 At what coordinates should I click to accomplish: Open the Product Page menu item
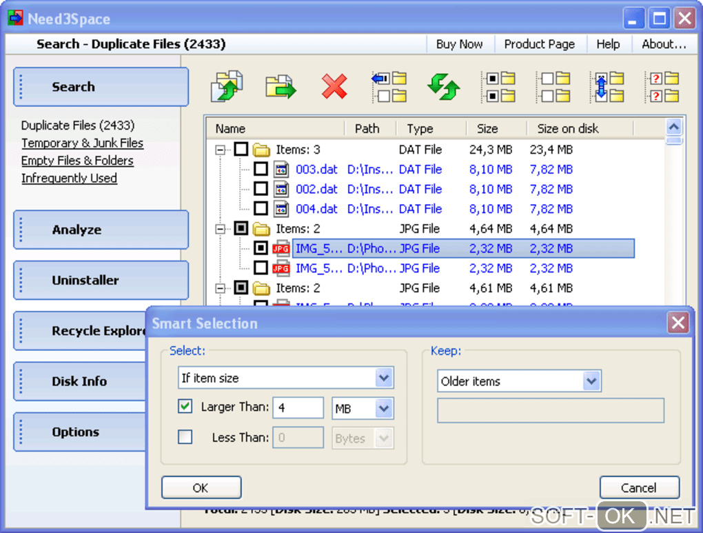coord(540,44)
